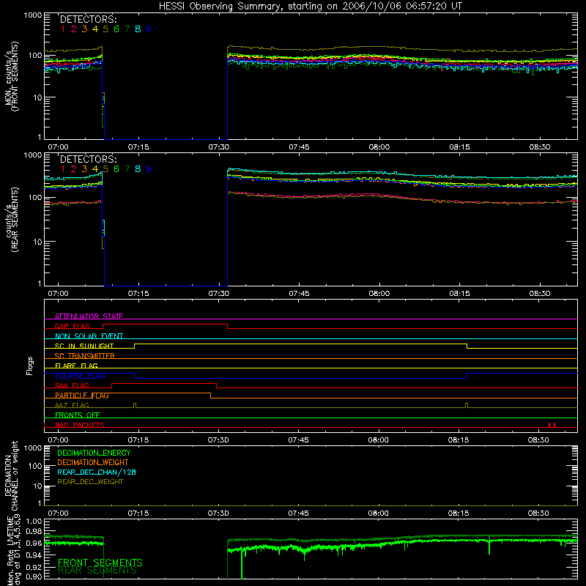Select the ECLIPSE_FLAG label
Viewport: 586px width, 586px height.
[x=80, y=376]
